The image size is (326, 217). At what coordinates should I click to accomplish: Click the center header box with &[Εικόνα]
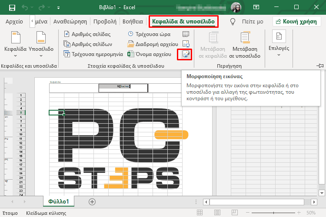[x=123, y=88]
